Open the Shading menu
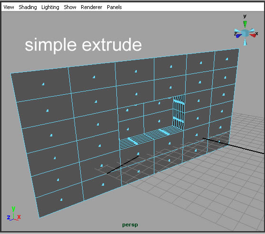 (28, 7)
